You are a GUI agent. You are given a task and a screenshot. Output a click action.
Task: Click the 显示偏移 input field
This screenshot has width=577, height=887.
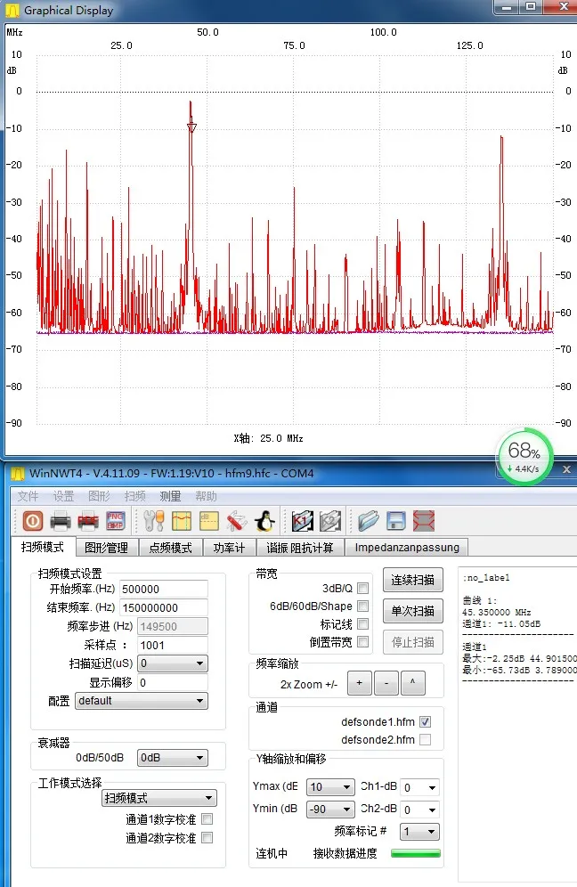173,682
